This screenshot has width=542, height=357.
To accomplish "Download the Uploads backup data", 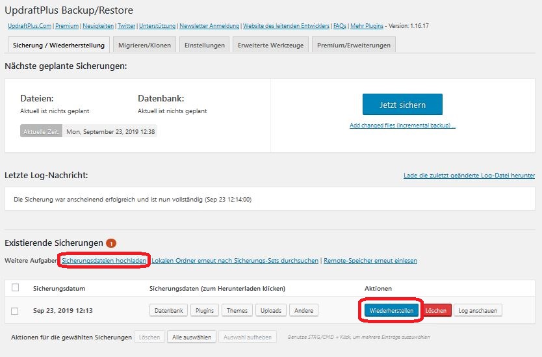I will click(x=271, y=311).
